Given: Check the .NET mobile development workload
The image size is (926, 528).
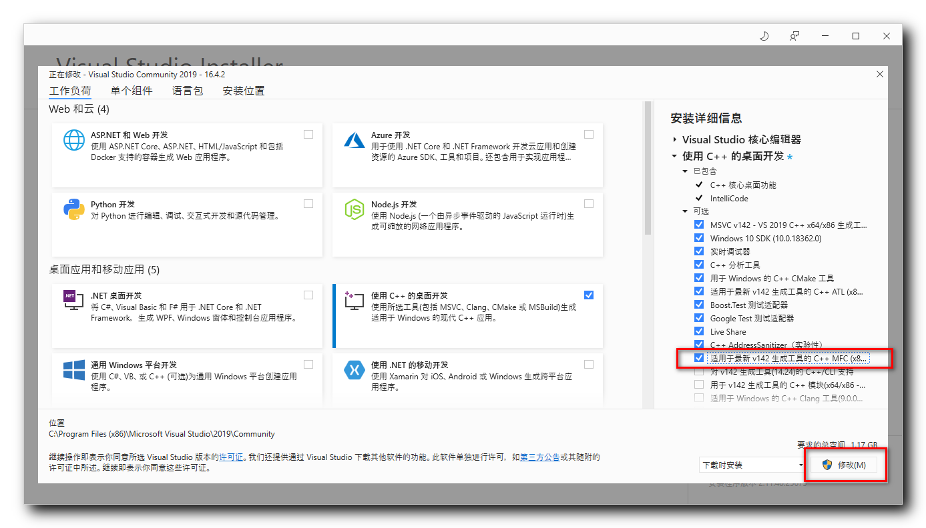Looking at the screenshot, I should pyautogui.click(x=589, y=364).
